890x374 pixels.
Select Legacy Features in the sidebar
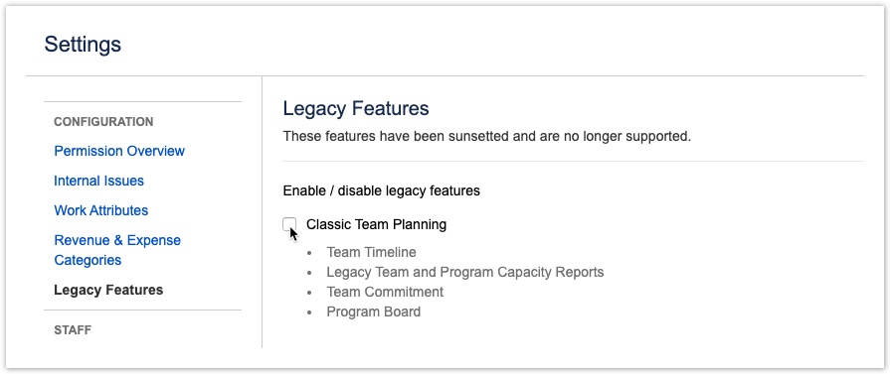108,290
